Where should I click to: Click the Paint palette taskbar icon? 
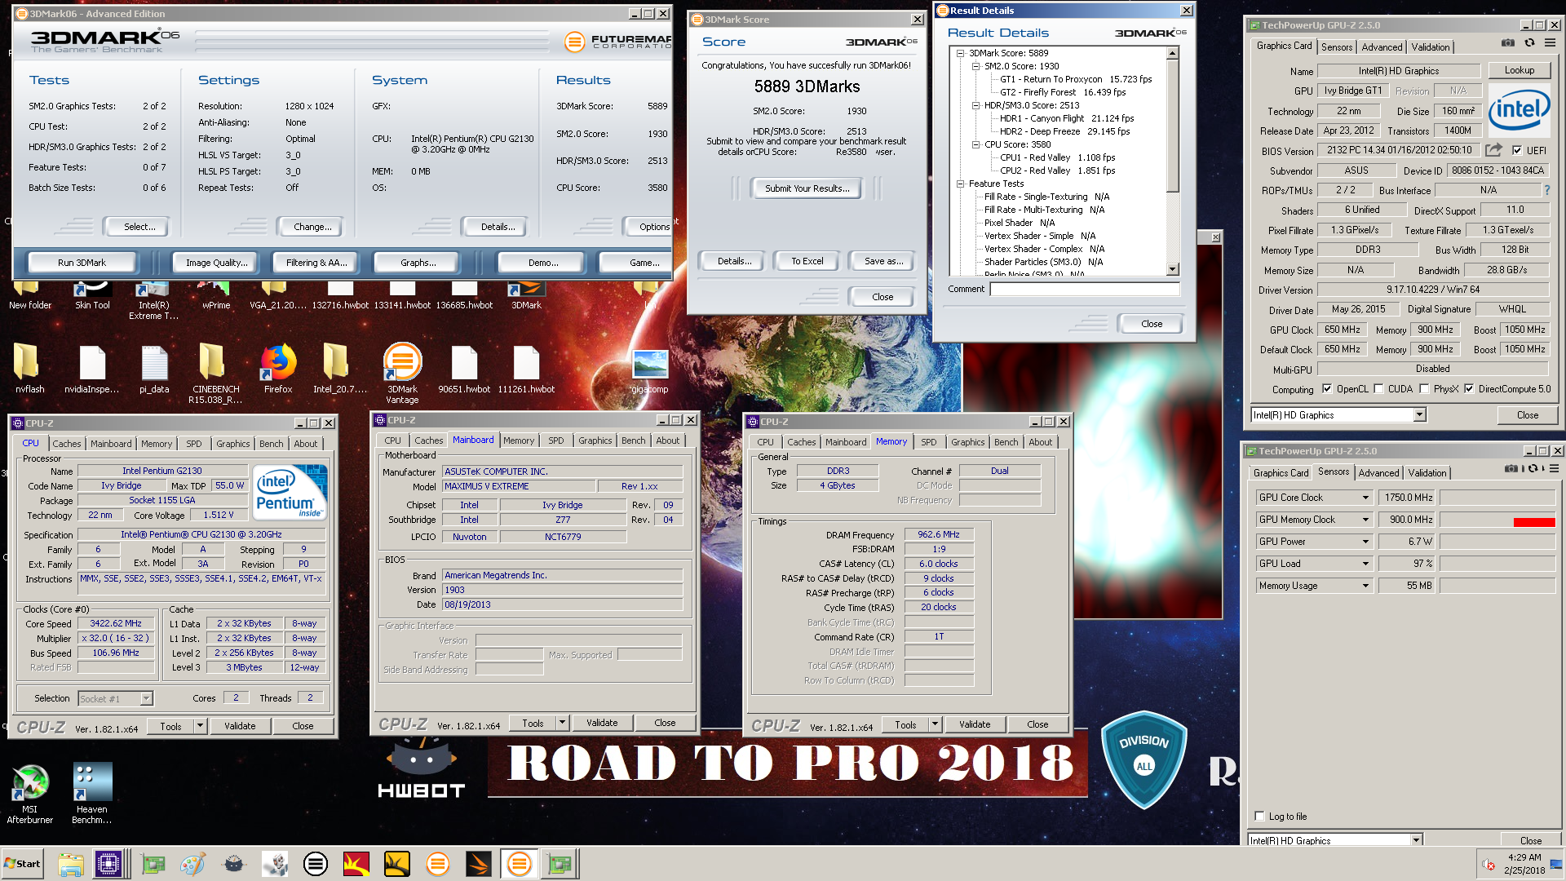click(193, 864)
